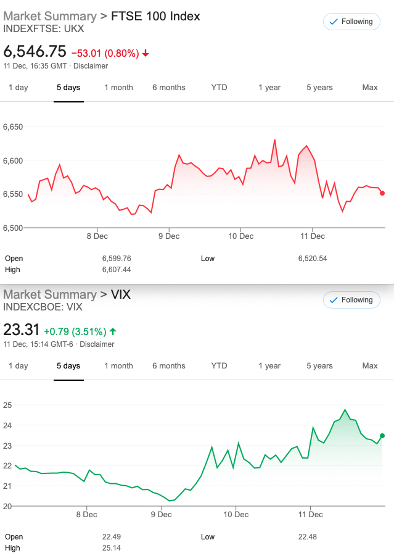Click the FTSE High value 6,607.44
The image size is (394, 553).
pyautogui.click(x=117, y=270)
